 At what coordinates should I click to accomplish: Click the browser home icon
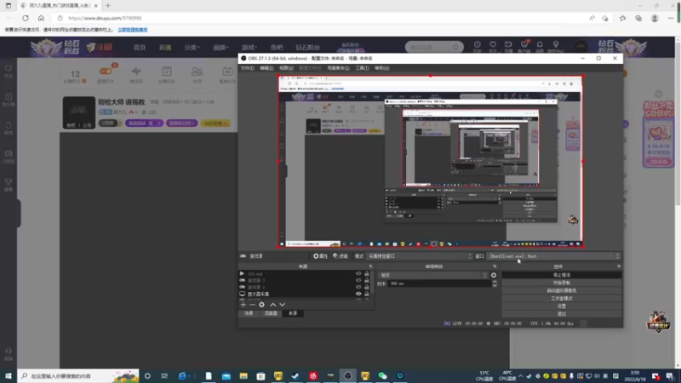click(41, 18)
